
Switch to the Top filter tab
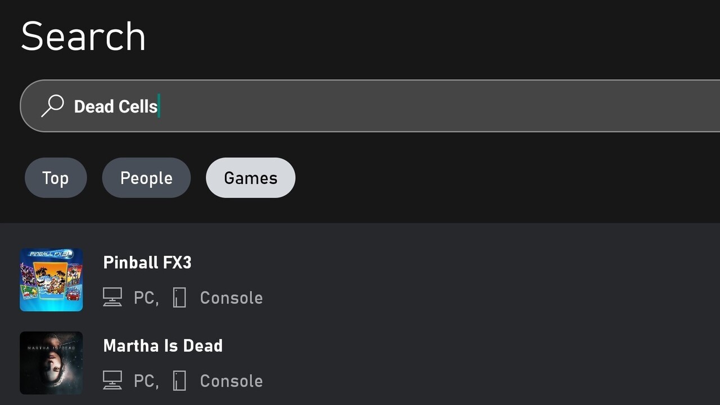(56, 178)
